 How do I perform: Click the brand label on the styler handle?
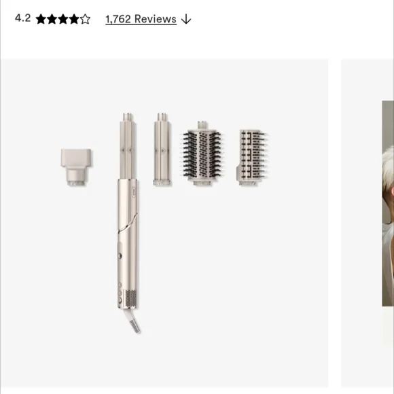point(134,192)
